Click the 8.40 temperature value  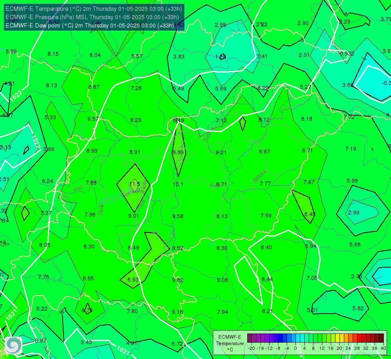coord(266,247)
